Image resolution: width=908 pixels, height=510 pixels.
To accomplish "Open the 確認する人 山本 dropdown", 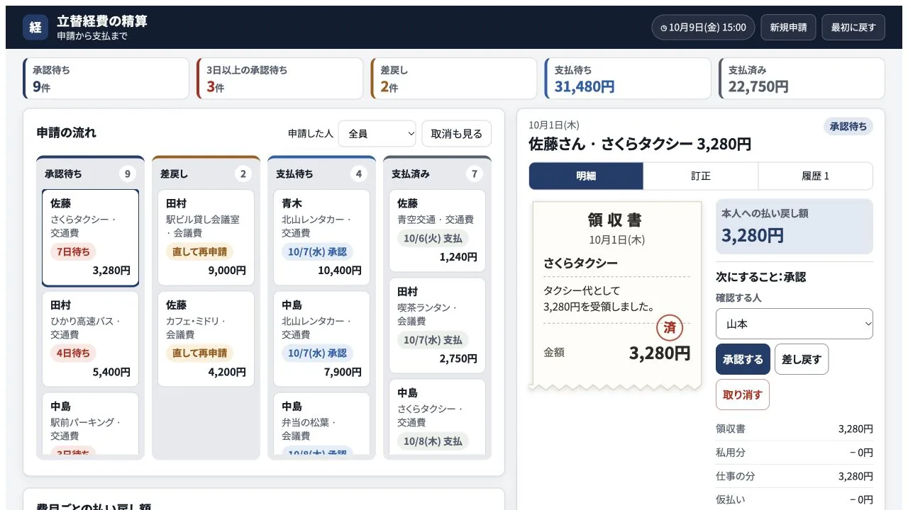I will point(794,324).
